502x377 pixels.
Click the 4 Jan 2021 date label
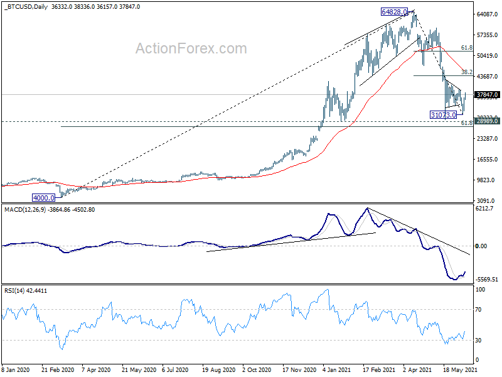(337, 370)
